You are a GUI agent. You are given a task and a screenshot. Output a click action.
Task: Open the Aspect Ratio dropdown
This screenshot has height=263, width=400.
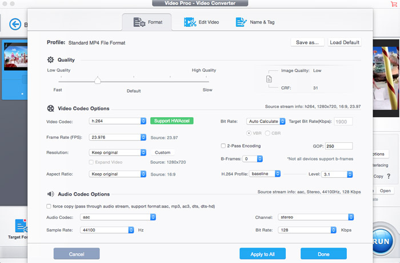(x=117, y=174)
